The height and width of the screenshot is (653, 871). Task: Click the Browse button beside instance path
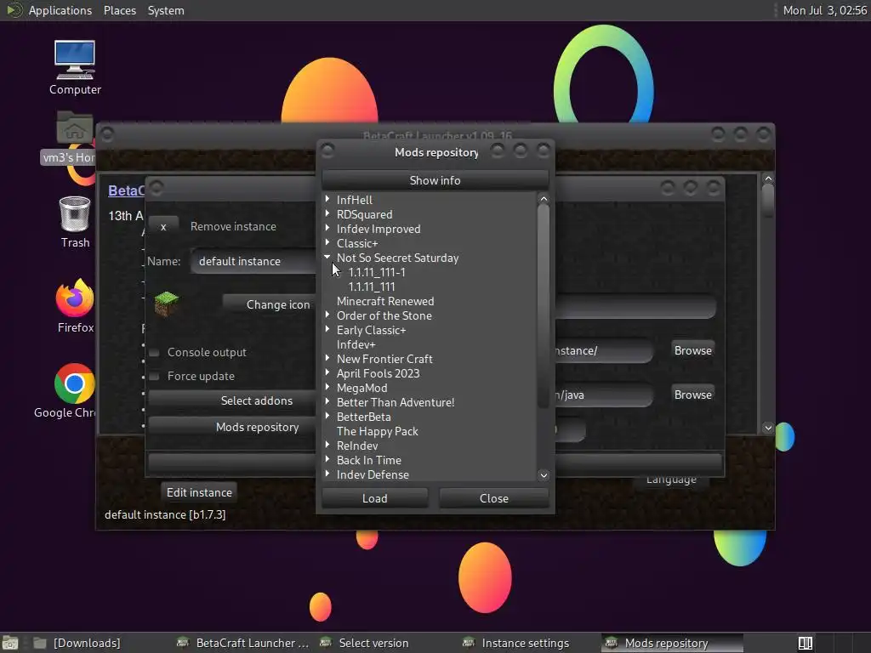(x=692, y=350)
